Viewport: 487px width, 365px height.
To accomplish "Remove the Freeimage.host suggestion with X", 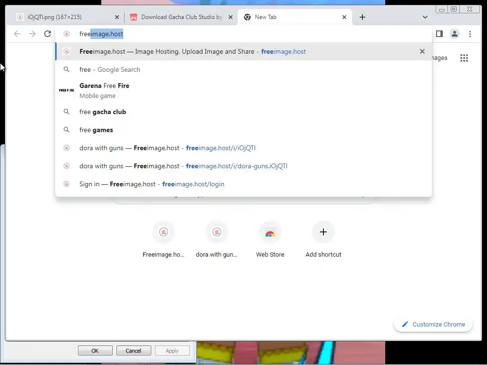I will tap(422, 51).
